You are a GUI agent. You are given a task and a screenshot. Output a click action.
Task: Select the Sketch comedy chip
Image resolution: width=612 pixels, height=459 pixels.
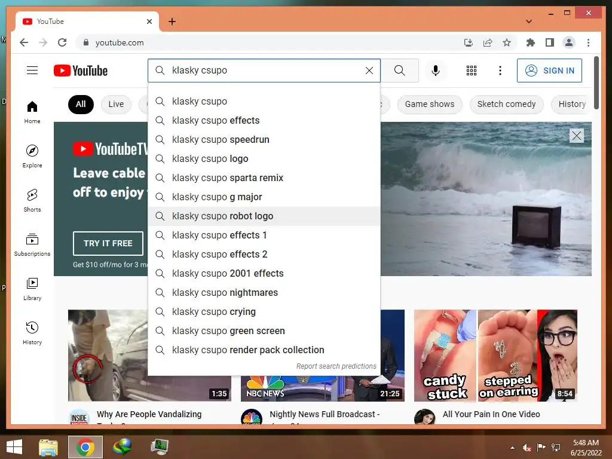506,104
